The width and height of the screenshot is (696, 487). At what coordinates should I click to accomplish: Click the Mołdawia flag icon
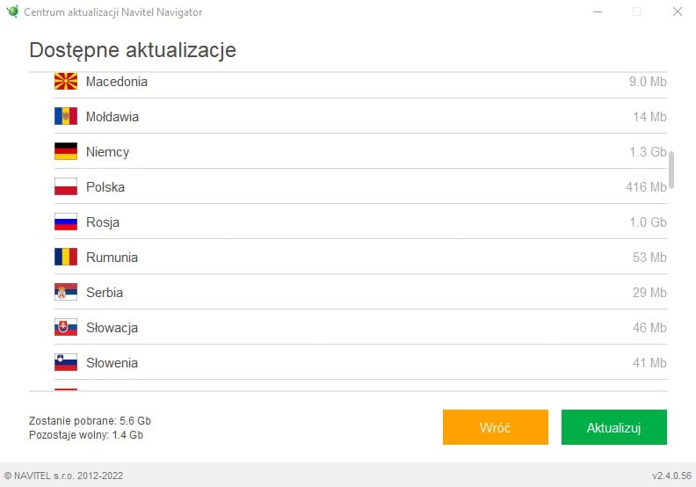66,117
